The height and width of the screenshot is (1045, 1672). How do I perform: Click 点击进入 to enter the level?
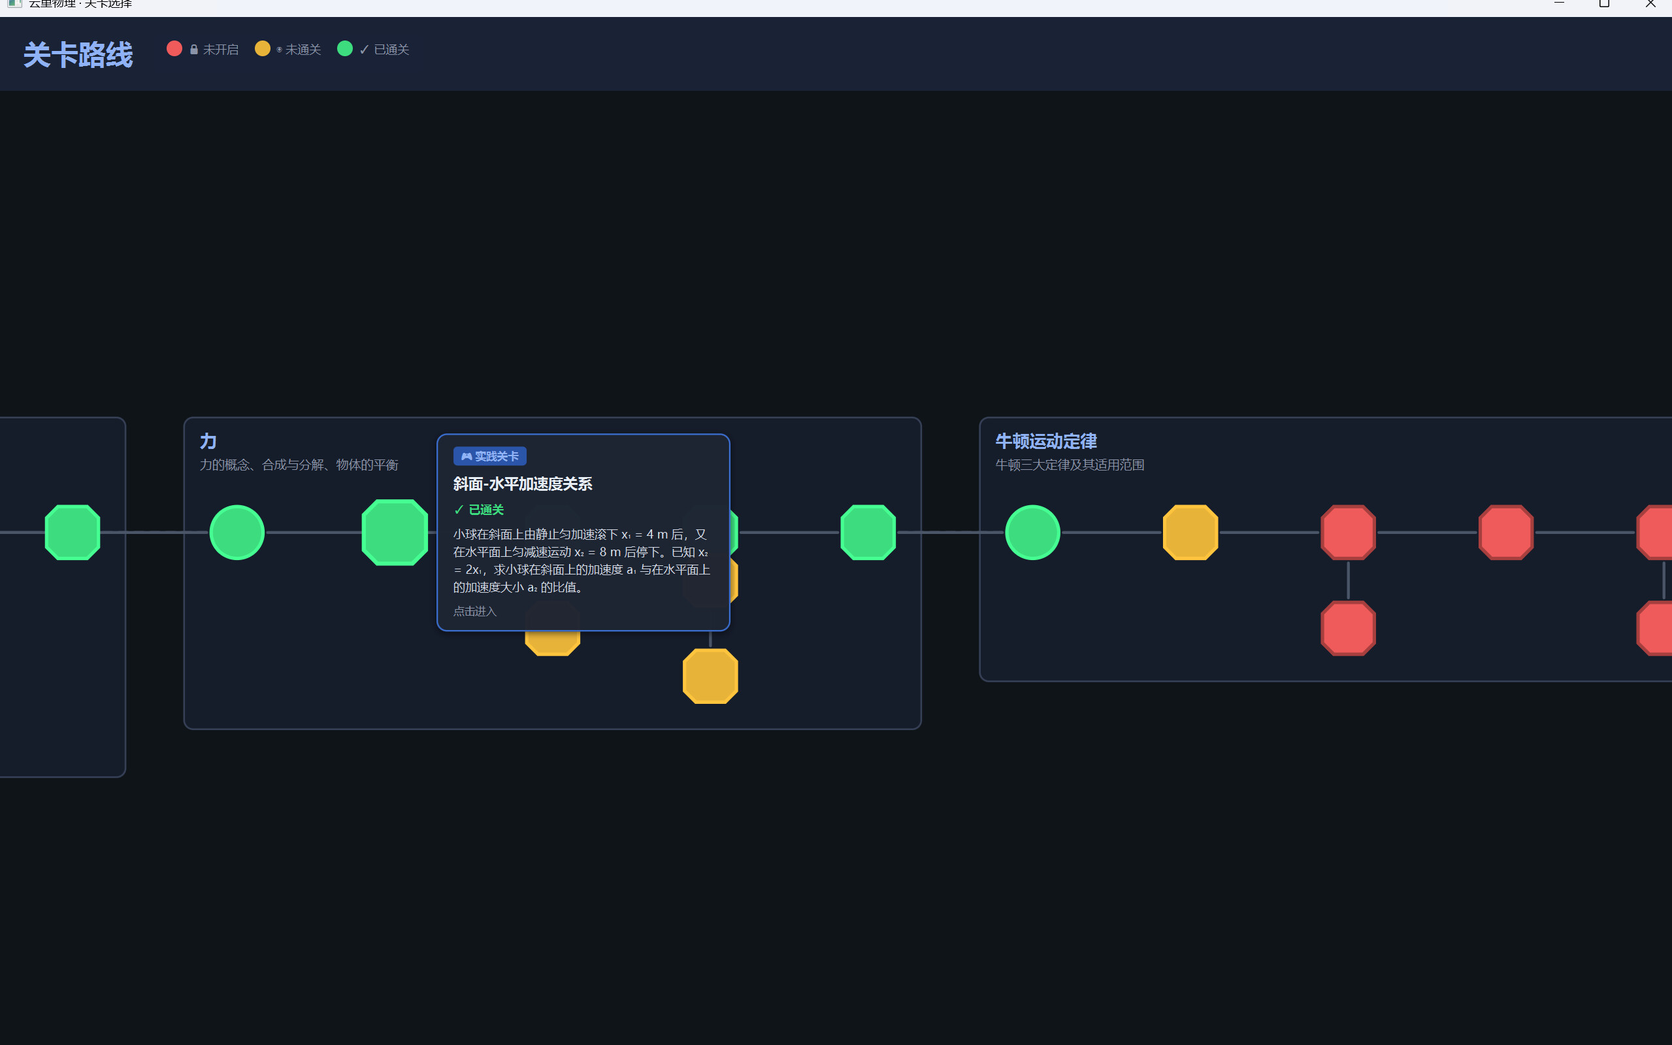click(474, 611)
